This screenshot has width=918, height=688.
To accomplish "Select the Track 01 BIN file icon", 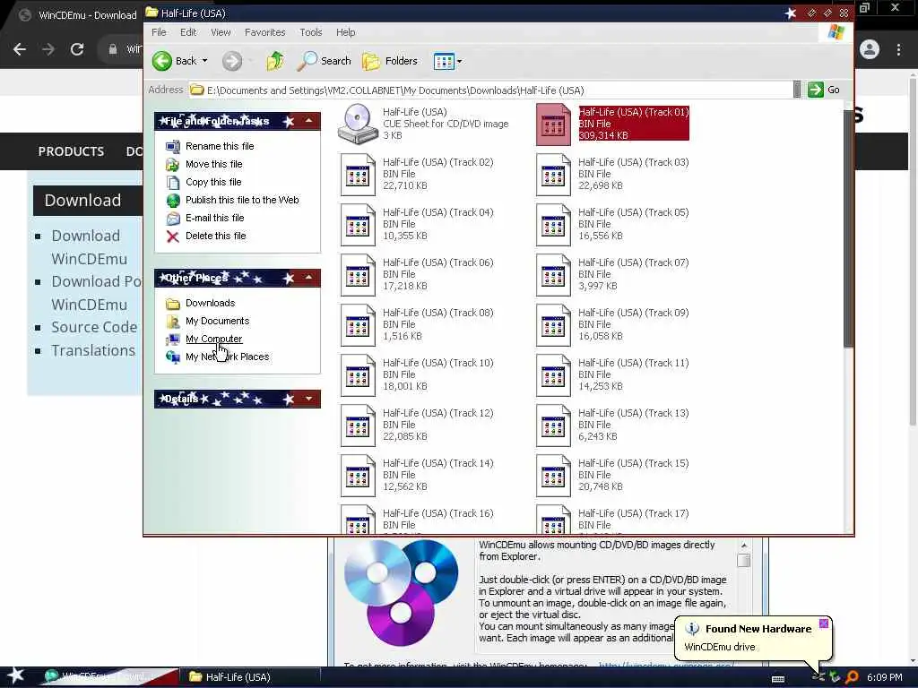I will (553, 125).
